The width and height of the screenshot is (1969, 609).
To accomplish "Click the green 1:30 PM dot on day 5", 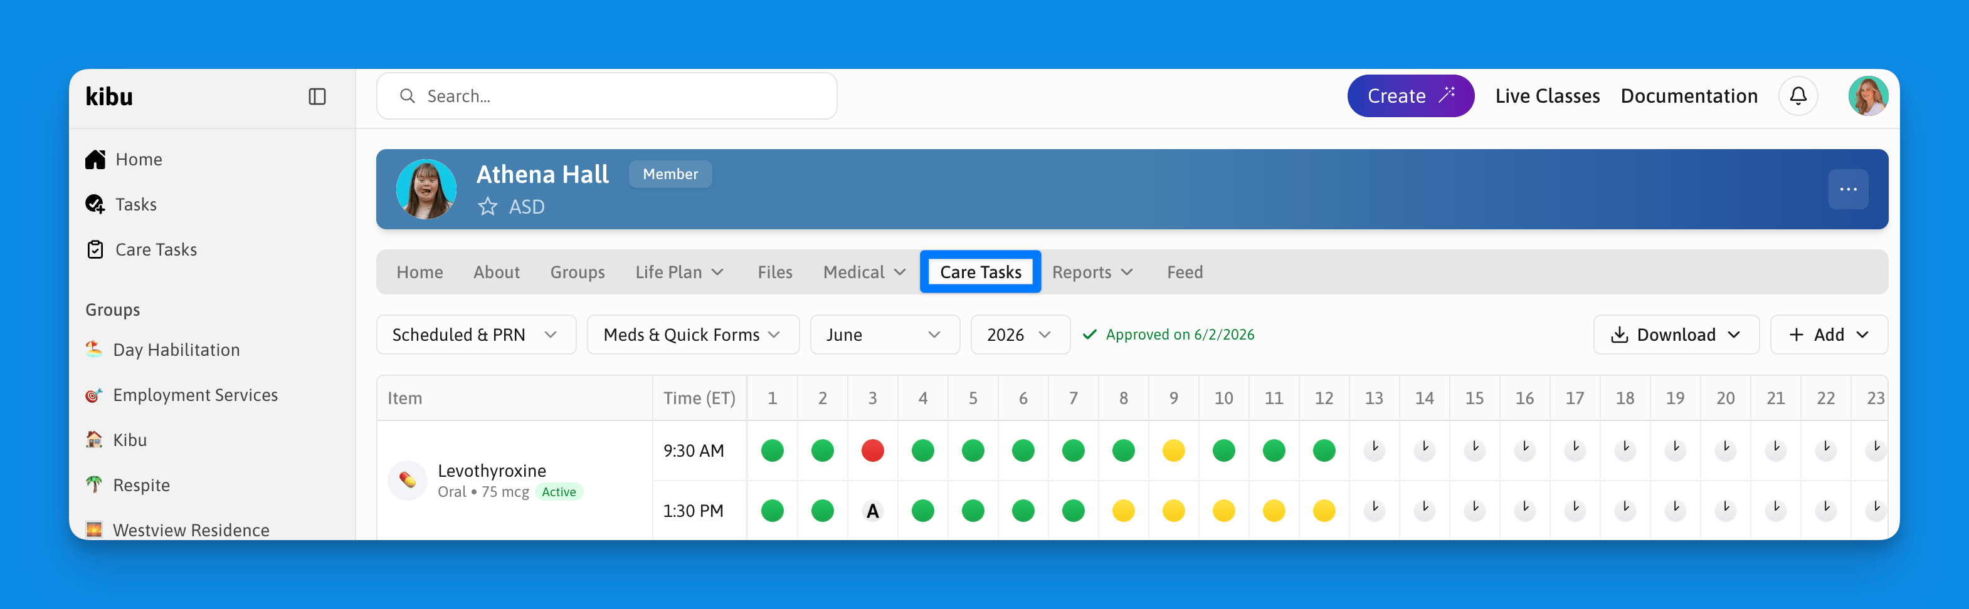I will click(973, 511).
